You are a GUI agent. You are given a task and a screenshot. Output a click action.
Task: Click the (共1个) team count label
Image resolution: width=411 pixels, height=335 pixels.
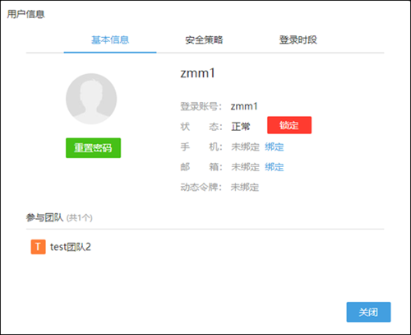(80, 218)
